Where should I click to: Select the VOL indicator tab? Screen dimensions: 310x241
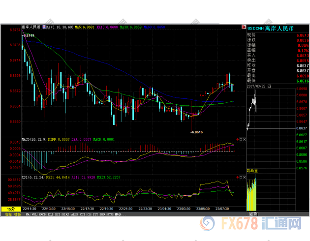click(x=34, y=214)
